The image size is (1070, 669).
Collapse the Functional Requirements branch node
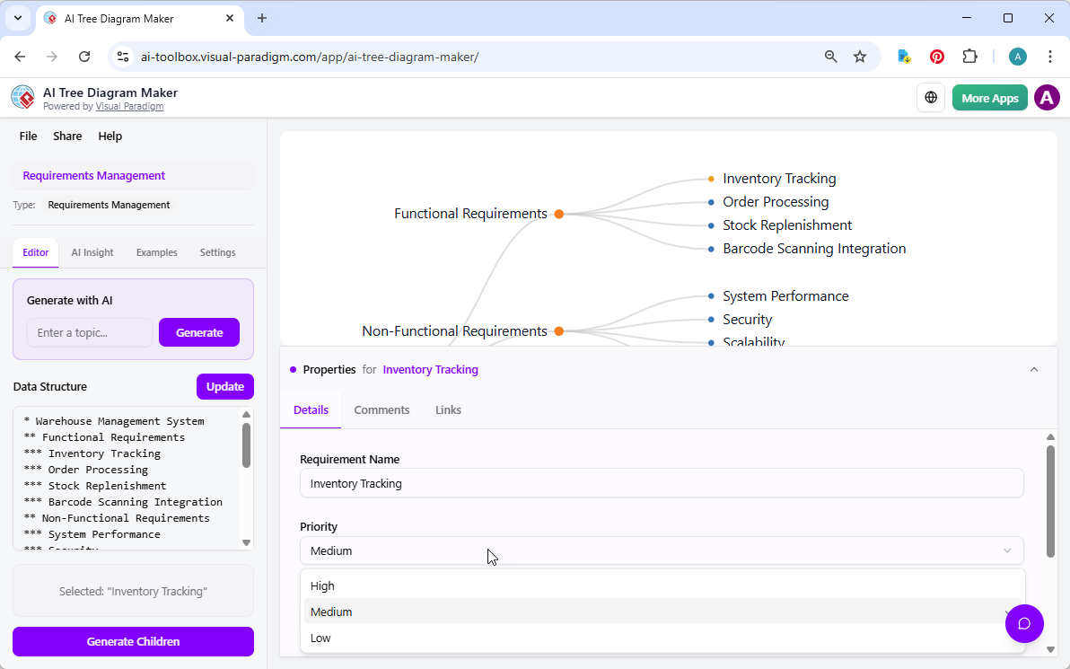click(x=559, y=214)
